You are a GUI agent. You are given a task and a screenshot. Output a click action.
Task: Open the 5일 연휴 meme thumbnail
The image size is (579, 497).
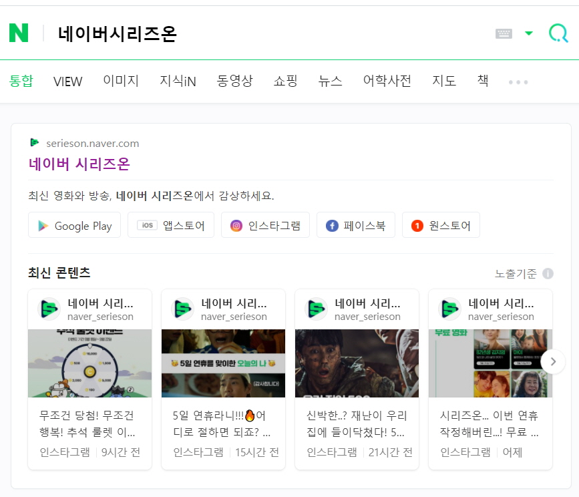point(224,363)
